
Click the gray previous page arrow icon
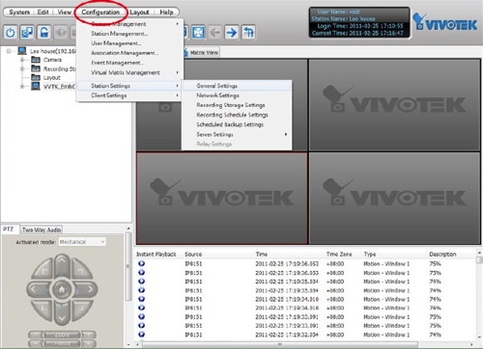pos(214,33)
